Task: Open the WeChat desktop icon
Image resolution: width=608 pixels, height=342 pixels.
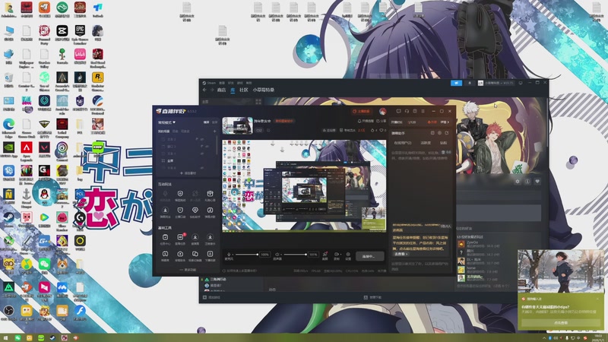Action: click(44, 264)
